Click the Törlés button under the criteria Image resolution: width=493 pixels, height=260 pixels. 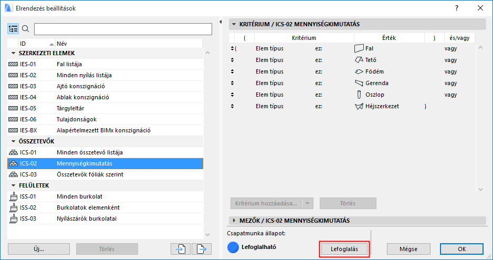[x=348, y=203]
